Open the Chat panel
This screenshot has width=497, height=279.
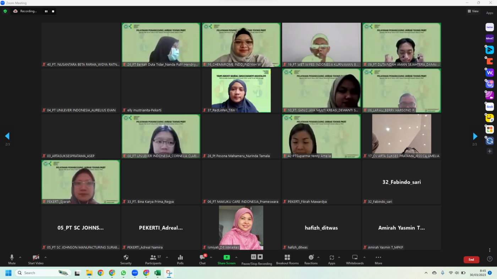[x=202, y=259]
